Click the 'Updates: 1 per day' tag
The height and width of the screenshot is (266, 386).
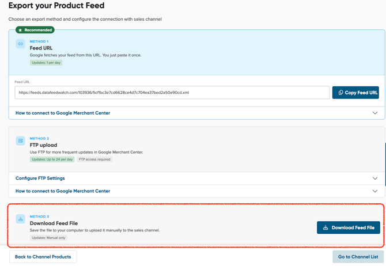pyautogui.click(x=46, y=63)
